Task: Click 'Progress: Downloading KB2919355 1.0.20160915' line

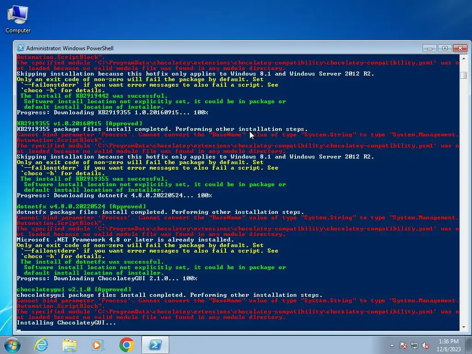Action: tap(112, 112)
